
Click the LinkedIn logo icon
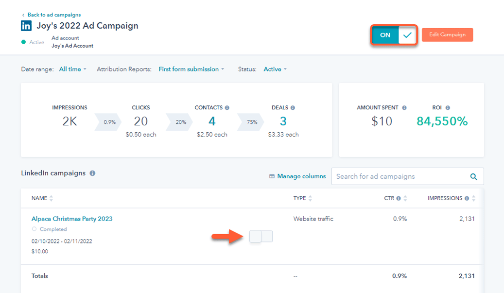[x=26, y=26]
